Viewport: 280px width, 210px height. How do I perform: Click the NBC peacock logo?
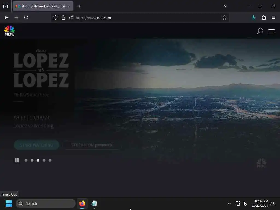10,31
